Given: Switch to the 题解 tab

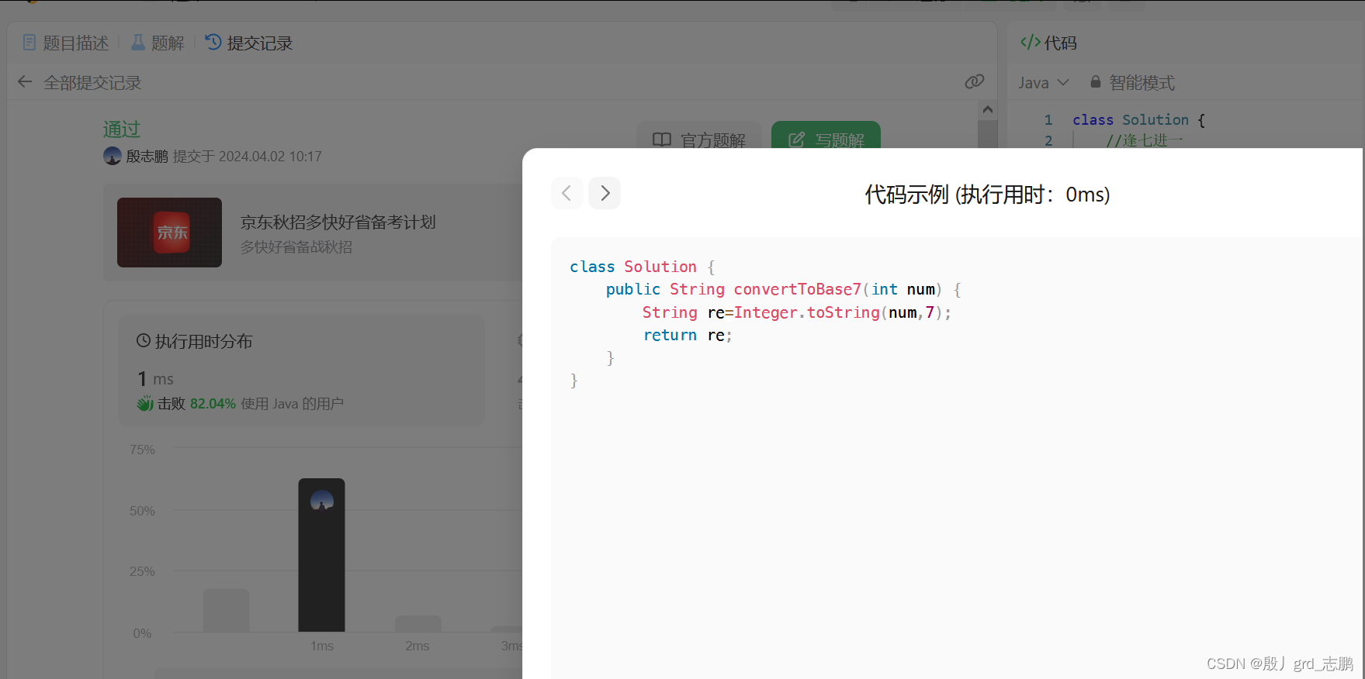Looking at the screenshot, I should click(x=158, y=43).
